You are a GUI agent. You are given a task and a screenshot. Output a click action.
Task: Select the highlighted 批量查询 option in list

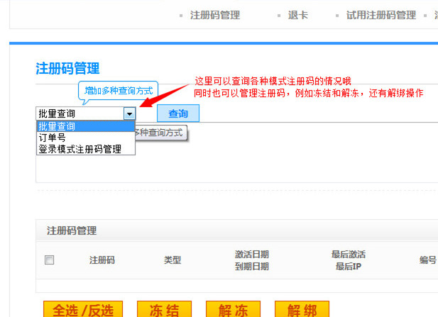(x=85, y=126)
